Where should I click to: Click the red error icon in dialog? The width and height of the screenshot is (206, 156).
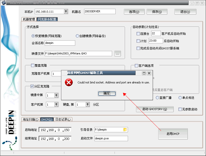coord(69,82)
